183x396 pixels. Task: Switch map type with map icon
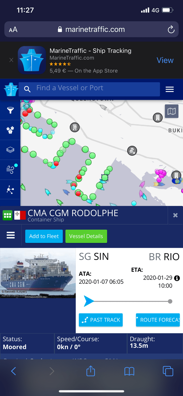point(172,111)
